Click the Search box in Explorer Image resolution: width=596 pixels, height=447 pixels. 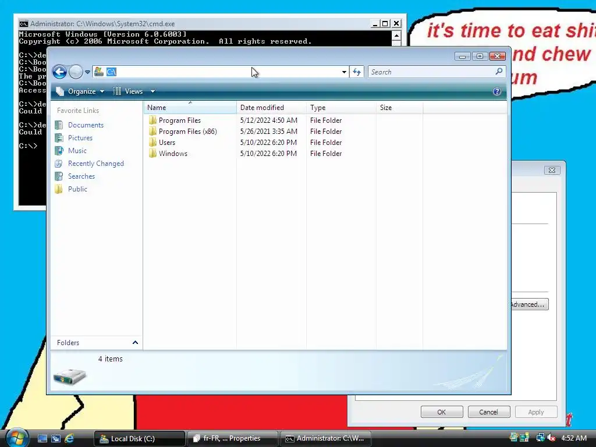click(437, 72)
